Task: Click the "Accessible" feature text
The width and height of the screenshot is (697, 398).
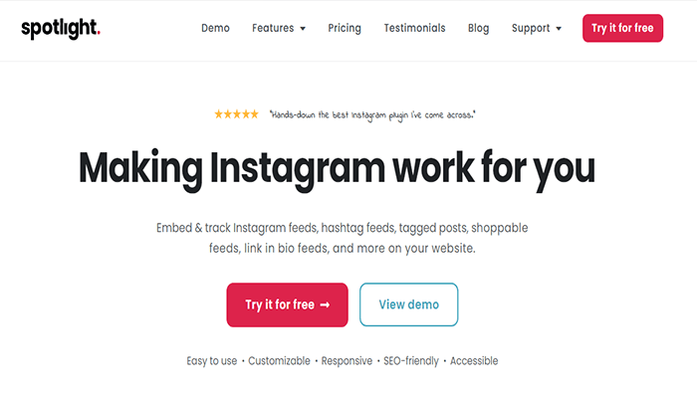Action: pos(474,361)
